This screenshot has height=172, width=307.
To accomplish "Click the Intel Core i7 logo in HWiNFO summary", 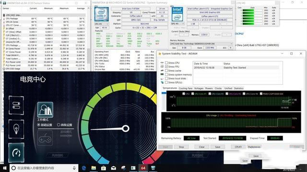I will [101, 14].
